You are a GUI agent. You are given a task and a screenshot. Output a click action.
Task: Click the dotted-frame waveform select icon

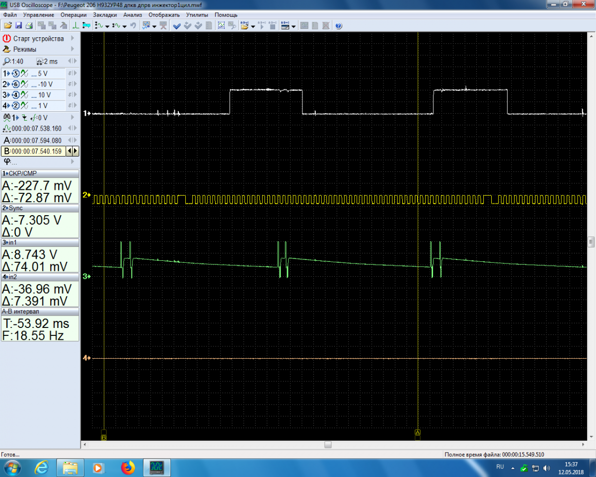click(x=221, y=25)
